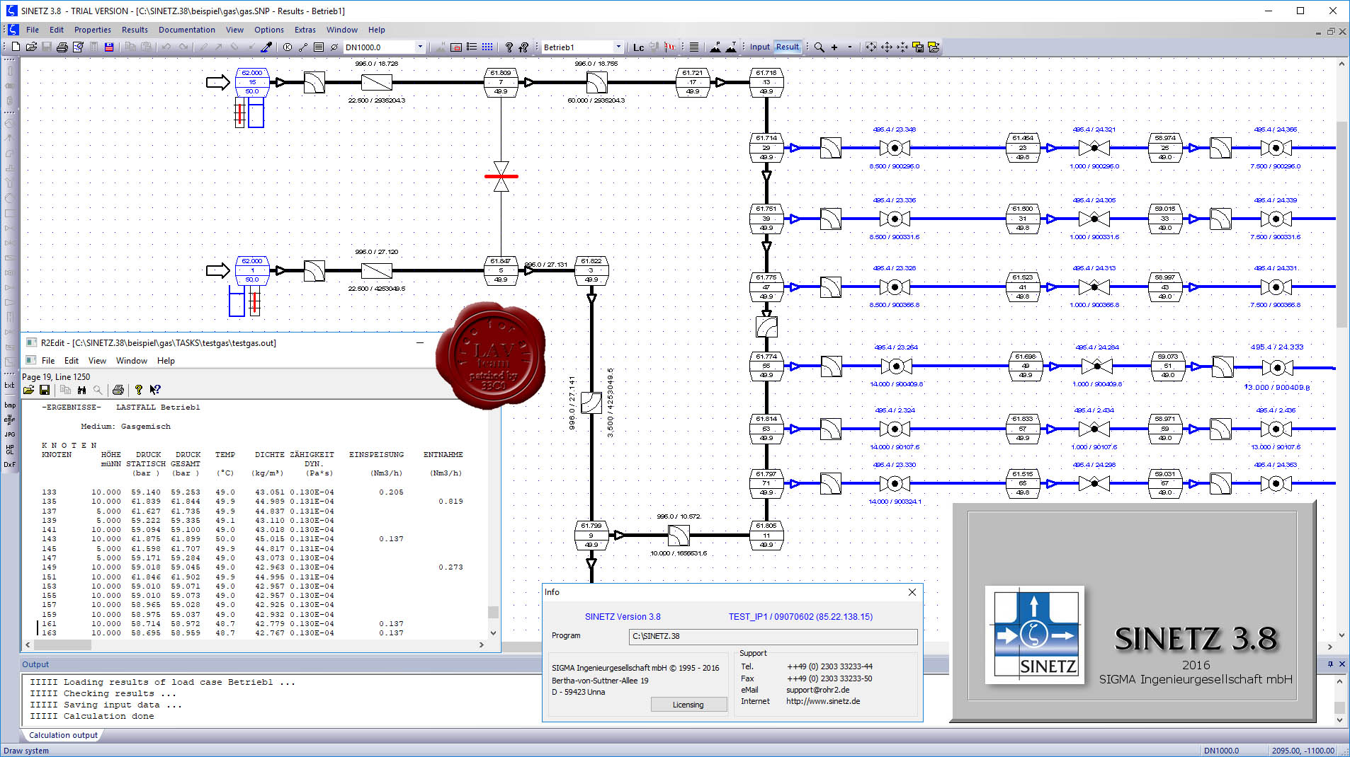This screenshot has height=757, width=1350.
Task: Switch to Result mode
Action: [788, 47]
